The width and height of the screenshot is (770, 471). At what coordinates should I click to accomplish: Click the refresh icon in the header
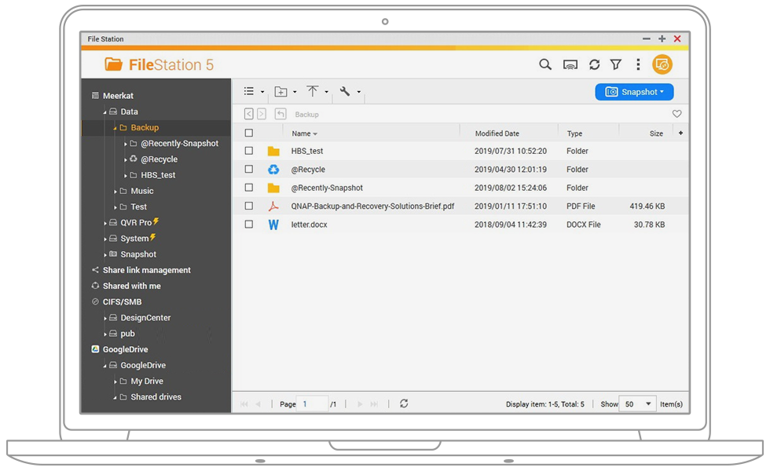594,65
